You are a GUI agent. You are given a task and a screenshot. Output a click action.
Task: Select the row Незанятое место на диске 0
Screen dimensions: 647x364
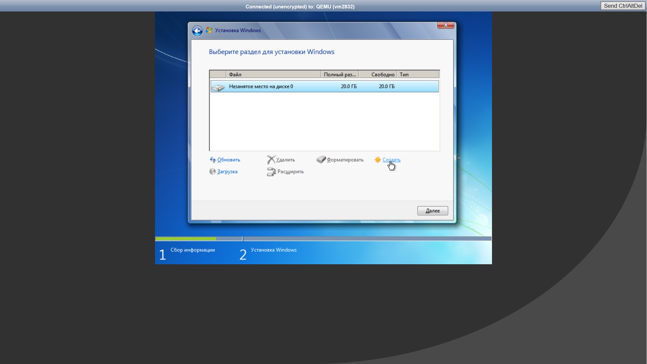tap(325, 86)
